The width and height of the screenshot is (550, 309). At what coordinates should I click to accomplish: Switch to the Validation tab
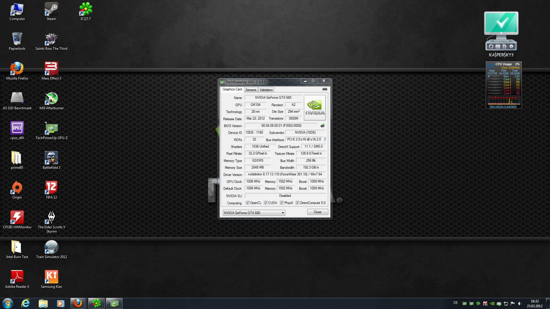pyautogui.click(x=266, y=90)
